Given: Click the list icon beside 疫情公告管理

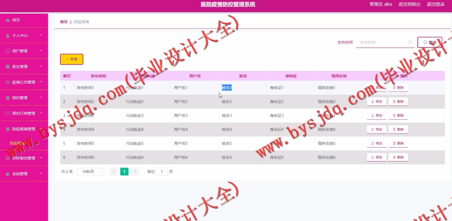Looking at the screenshot, I should coord(8,82).
